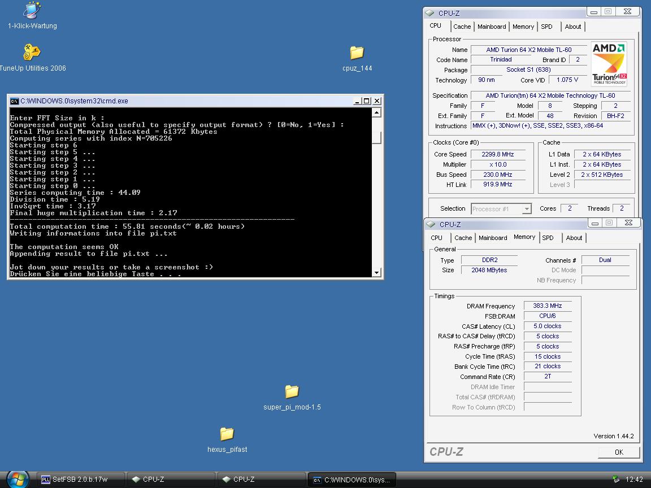
Task: Open the Mainboard tab in the lower CPU-Z window
Action: [493, 238]
